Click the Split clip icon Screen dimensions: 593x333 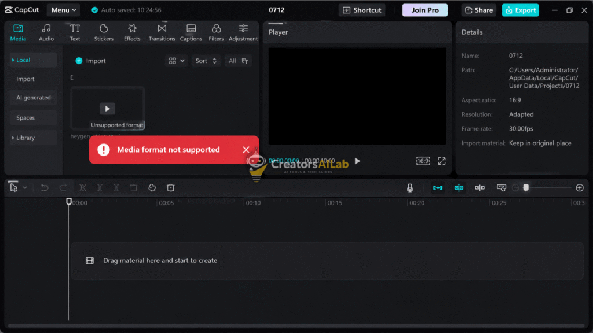coord(83,188)
